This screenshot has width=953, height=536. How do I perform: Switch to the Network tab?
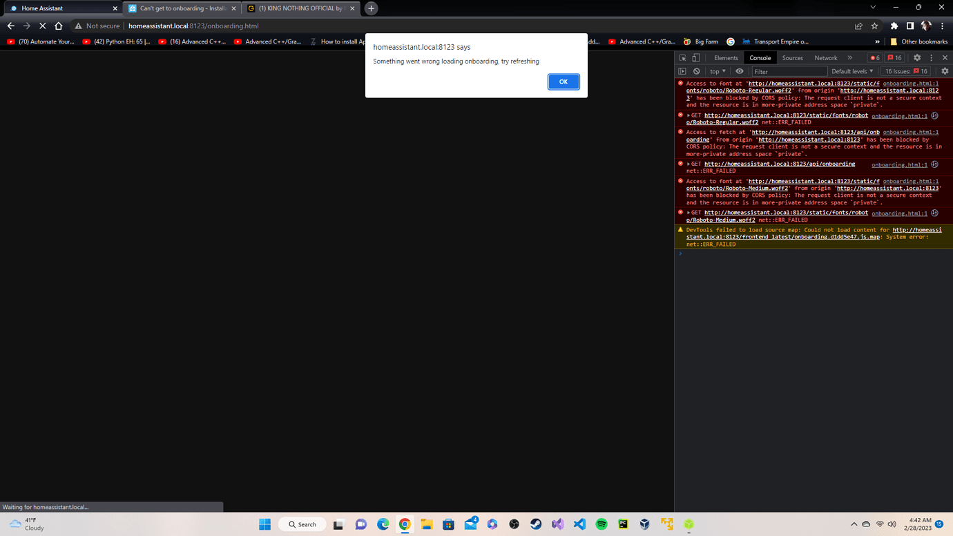click(x=825, y=58)
